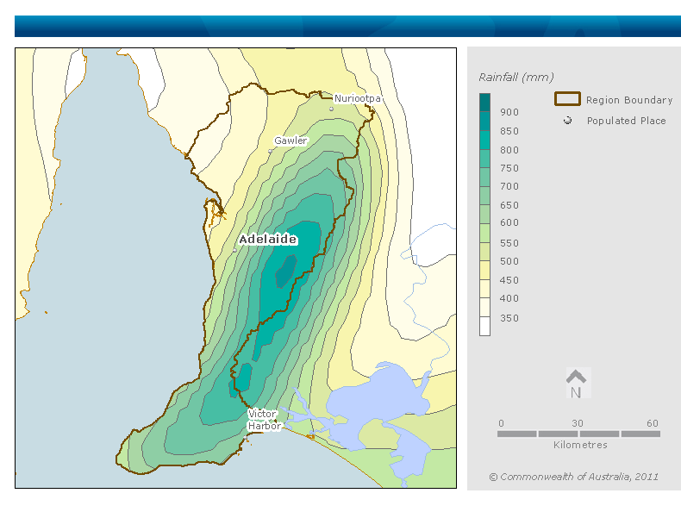Click the 750 rainfall legend value
This screenshot has width=681, height=512.
pos(509,168)
